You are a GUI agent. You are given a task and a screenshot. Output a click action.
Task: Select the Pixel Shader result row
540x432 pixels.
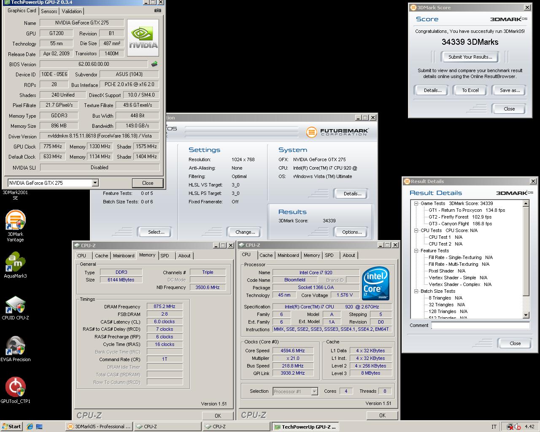(447, 271)
